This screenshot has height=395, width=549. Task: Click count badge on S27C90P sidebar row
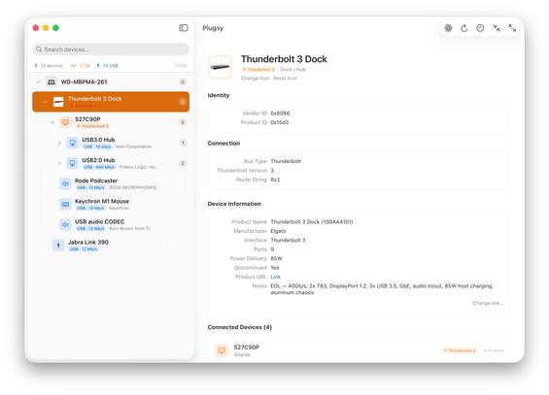pyautogui.click(x=183, y=122)
